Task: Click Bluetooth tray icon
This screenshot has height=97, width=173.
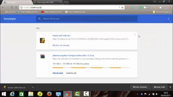Action: coord(142,94)
